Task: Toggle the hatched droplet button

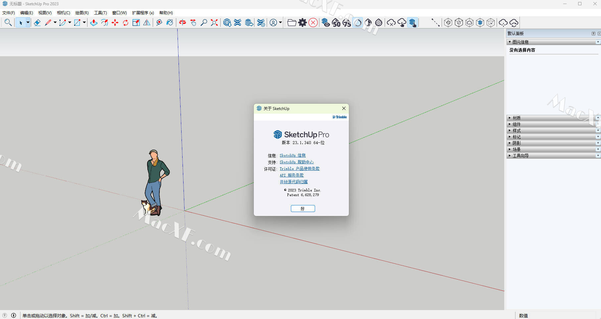Action: [x=379, y=23]
